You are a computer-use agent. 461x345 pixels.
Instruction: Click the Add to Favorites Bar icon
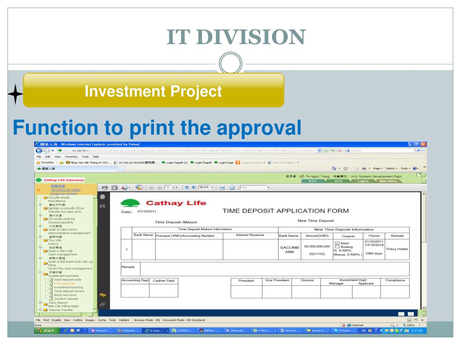coord(61,163)
